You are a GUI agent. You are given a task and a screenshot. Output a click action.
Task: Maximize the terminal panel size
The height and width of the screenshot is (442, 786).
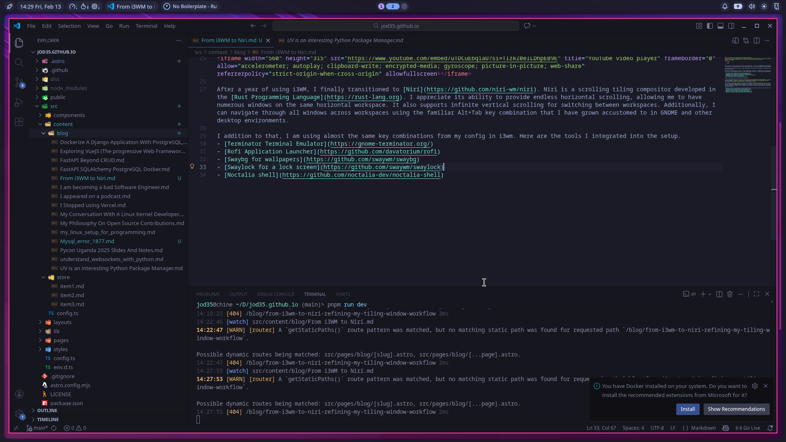pos(757,294)
